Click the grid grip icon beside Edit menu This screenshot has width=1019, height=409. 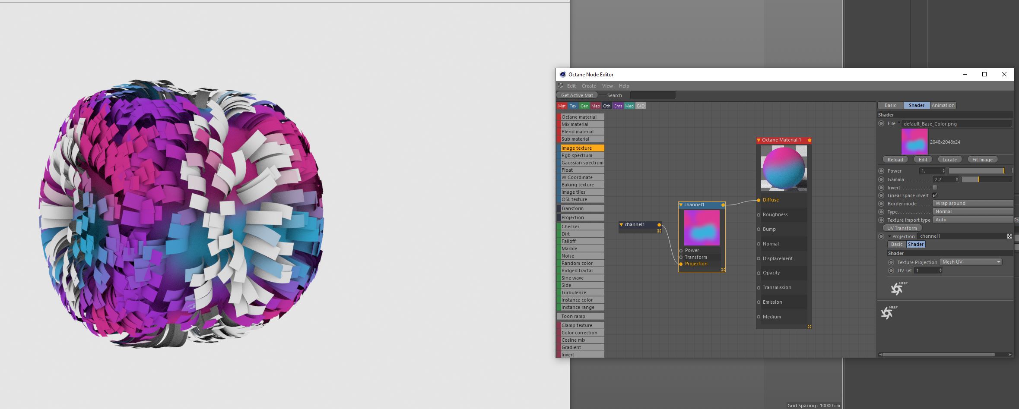pos(561,86)
